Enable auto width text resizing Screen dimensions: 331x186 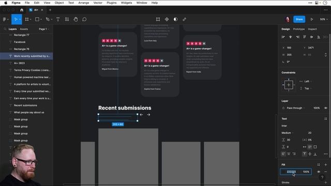[x=305, y=147]
